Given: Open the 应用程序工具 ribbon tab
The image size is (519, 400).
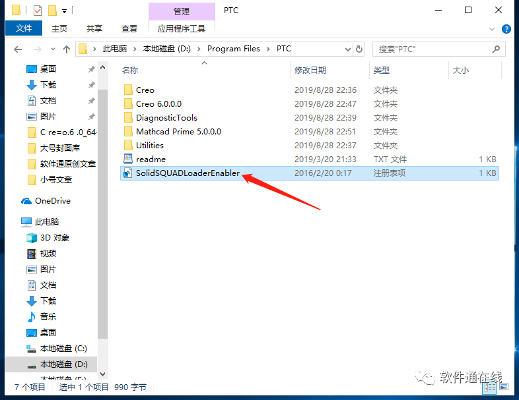Looking at the screenshot, I should (182, 29).
